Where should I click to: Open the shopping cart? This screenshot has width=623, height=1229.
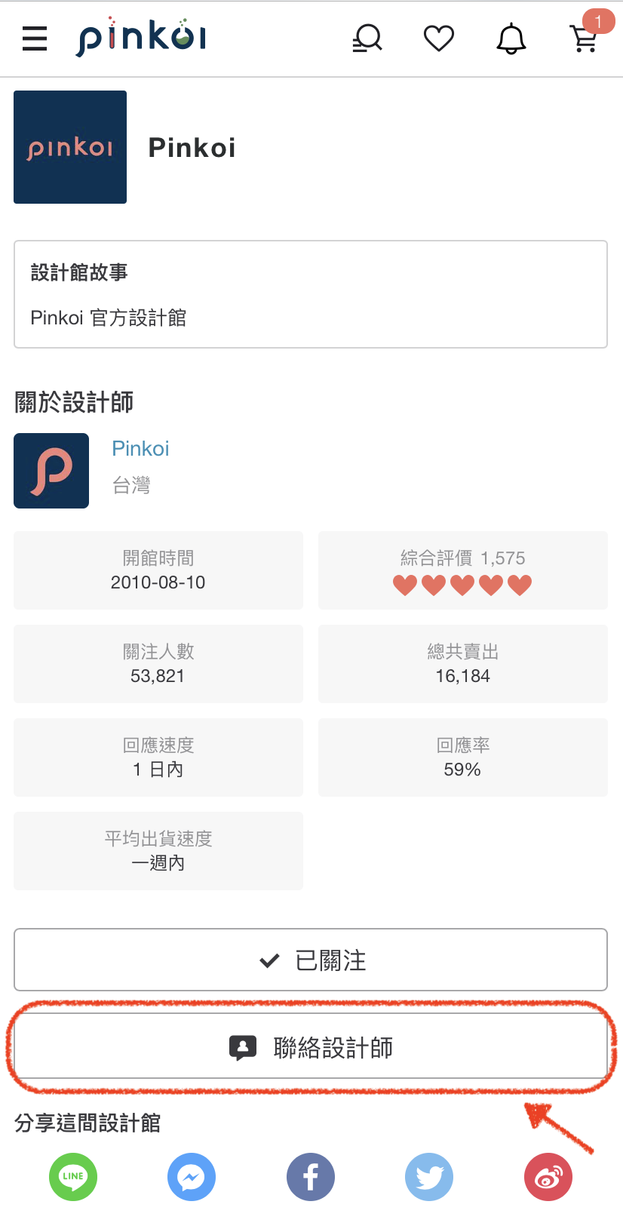pos(585,38)
